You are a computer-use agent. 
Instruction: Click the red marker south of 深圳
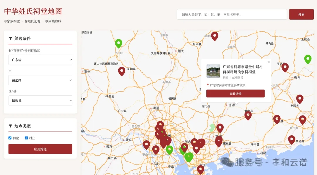click(200, 170)
